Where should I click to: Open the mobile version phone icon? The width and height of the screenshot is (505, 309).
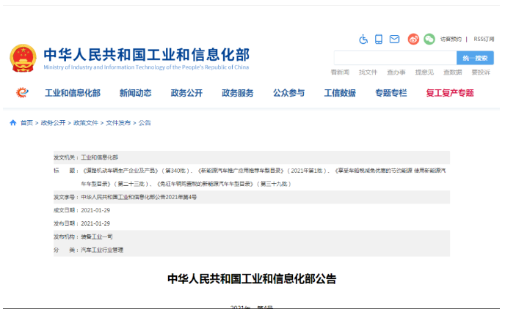(379, 39)
